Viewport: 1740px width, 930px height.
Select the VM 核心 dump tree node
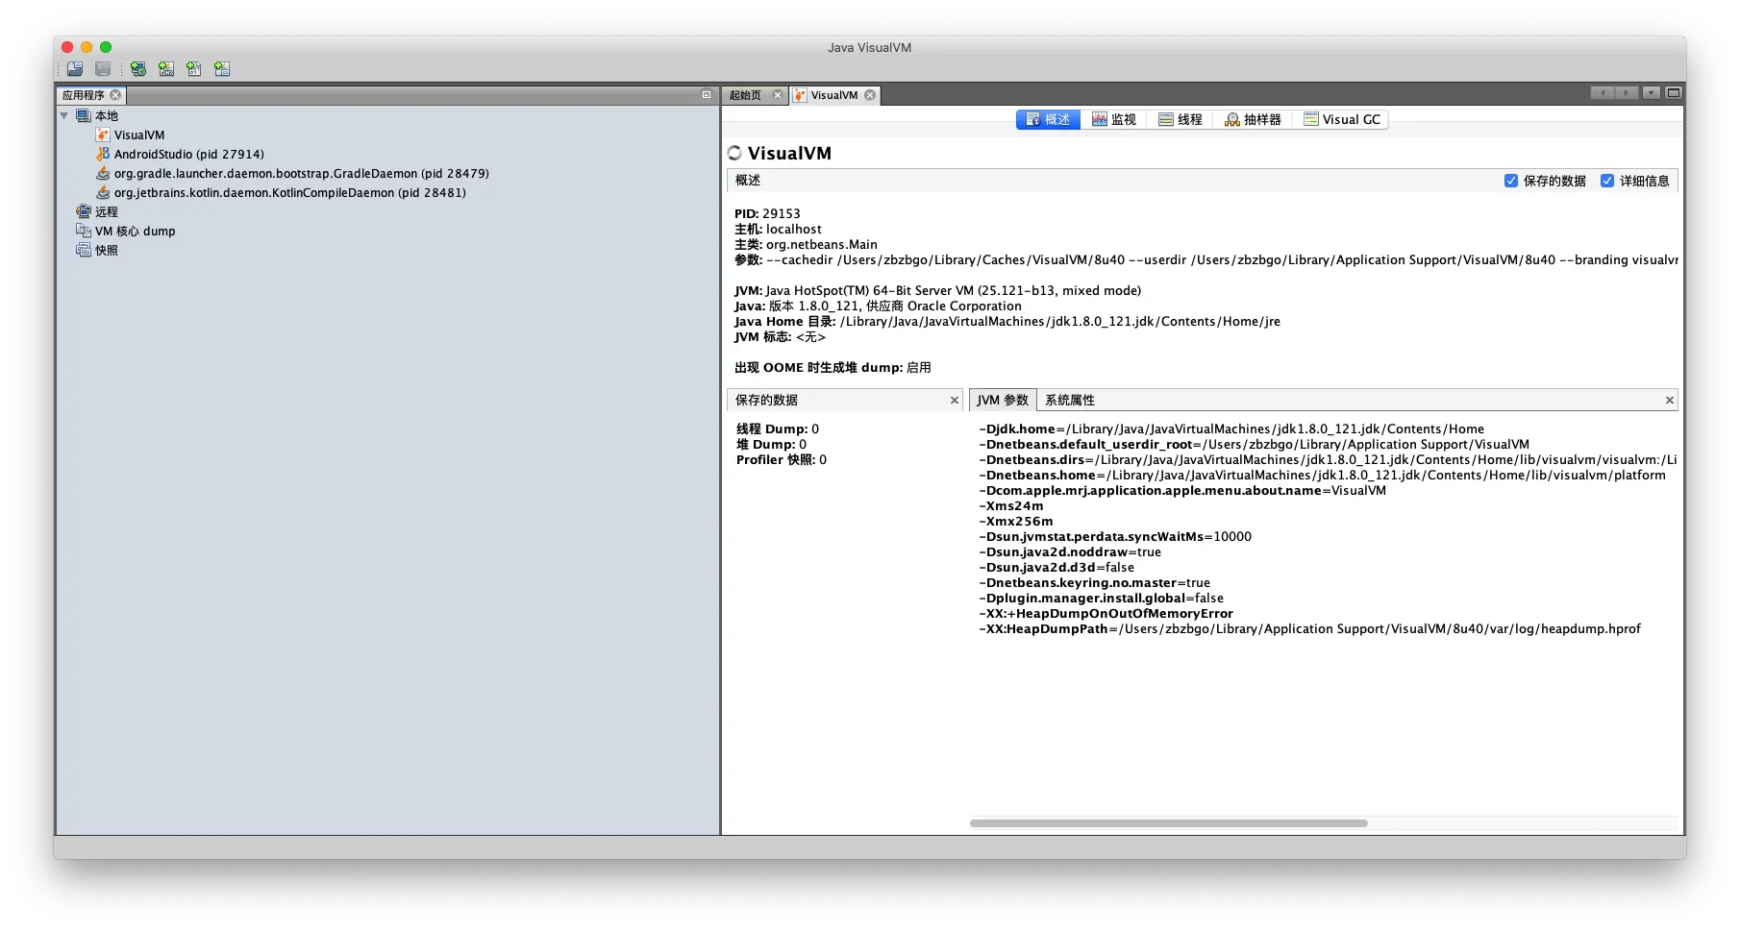click(136, 232)
